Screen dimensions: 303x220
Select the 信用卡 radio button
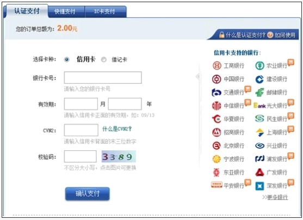click(x=67, y=59)
